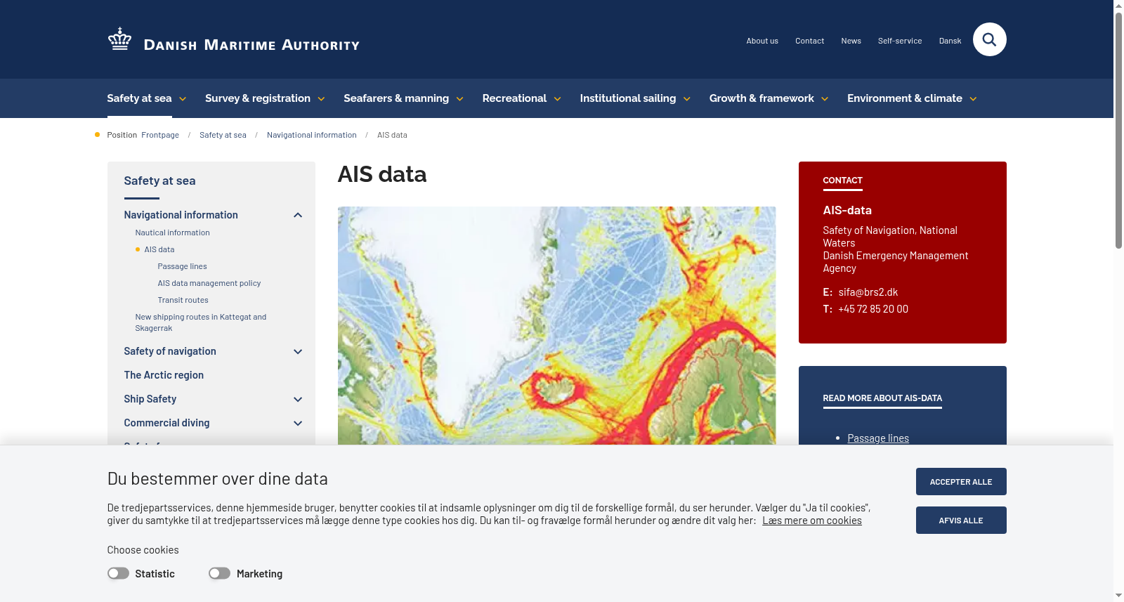The image size is (1124, 602).
Task: Open the Contact header link
Action: 809,41
